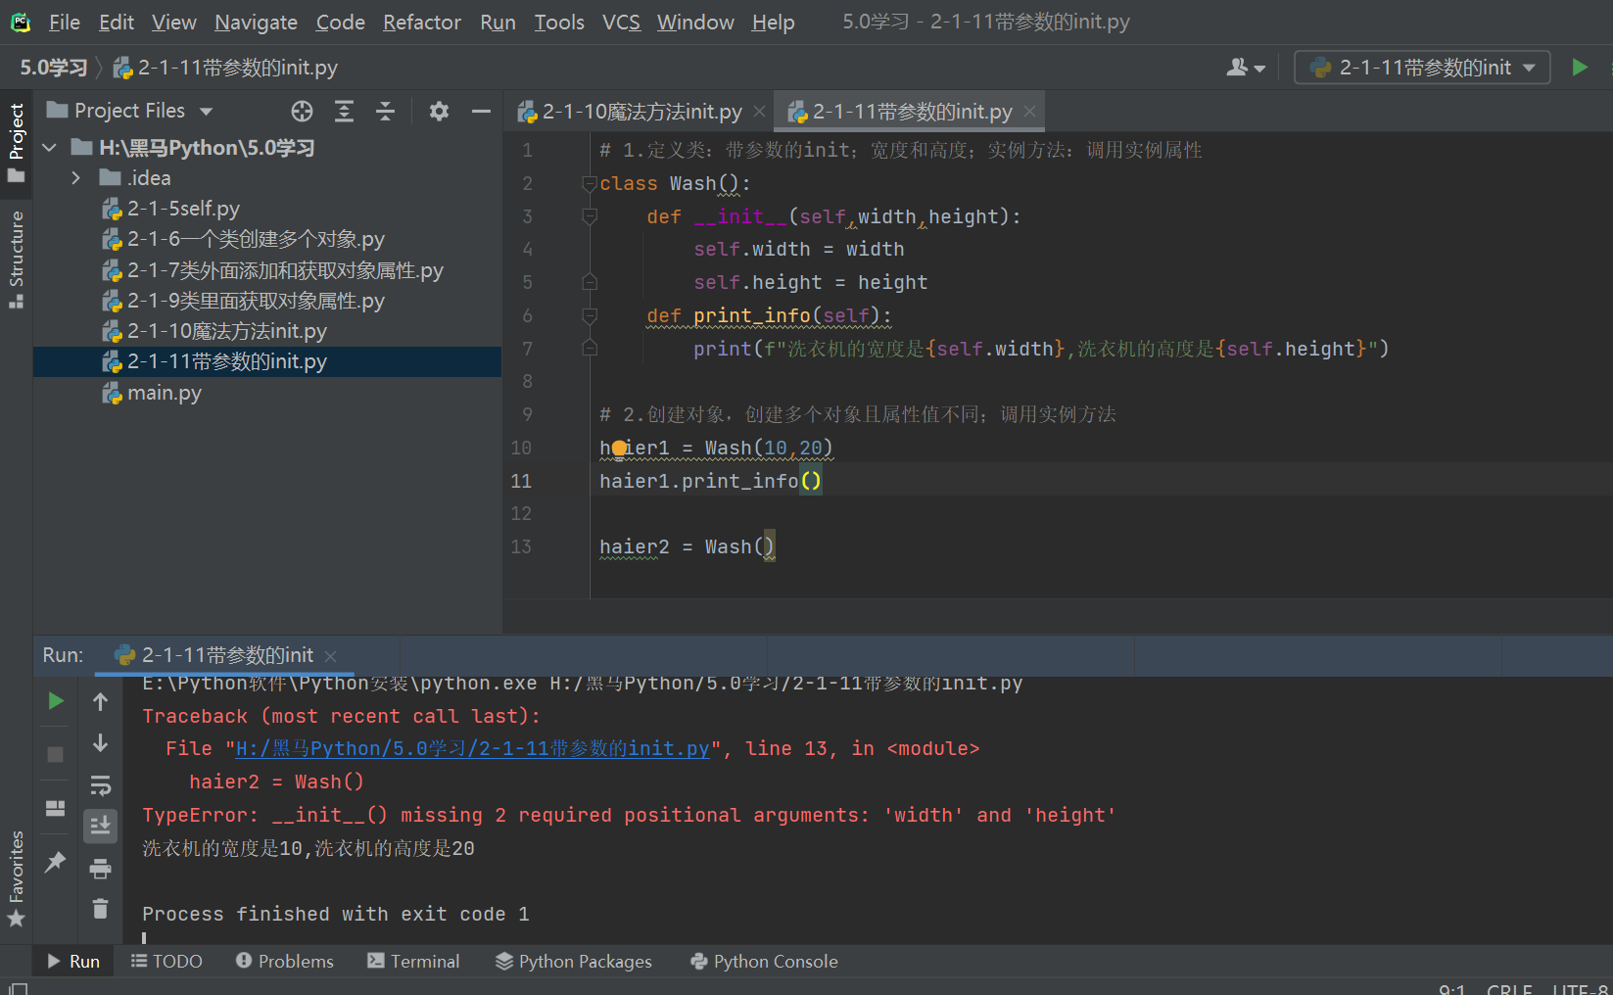Select 2-1-9类里面获取对象属性.py file

(x=256, y=301)
